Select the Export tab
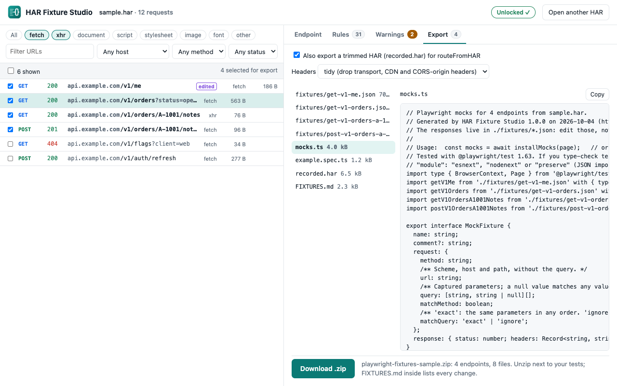 pos(444,34)
